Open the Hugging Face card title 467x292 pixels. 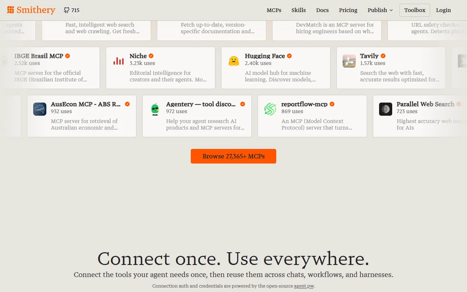point(265,56)
